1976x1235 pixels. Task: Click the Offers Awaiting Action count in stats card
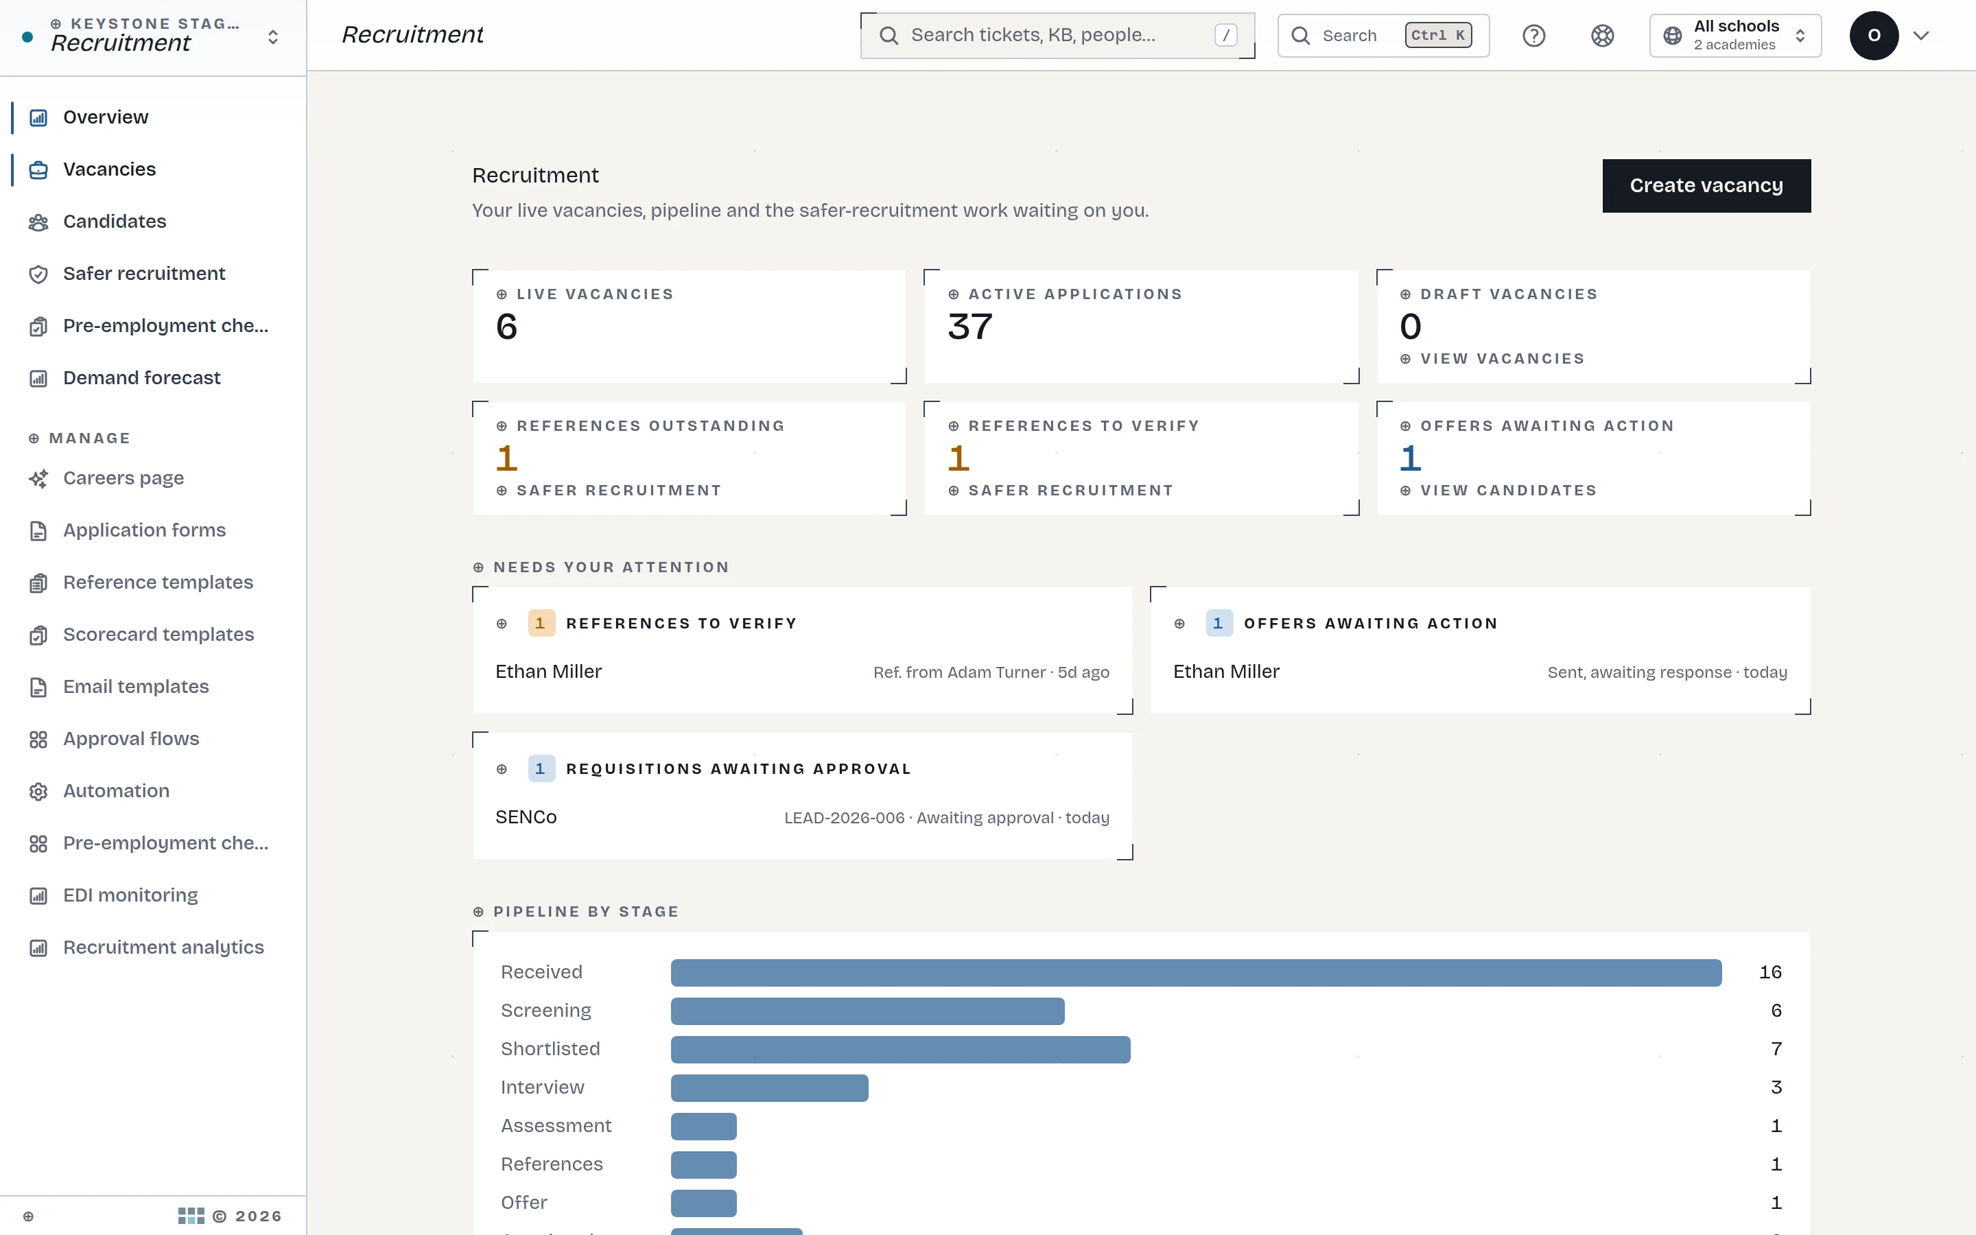click(1410, 458)
